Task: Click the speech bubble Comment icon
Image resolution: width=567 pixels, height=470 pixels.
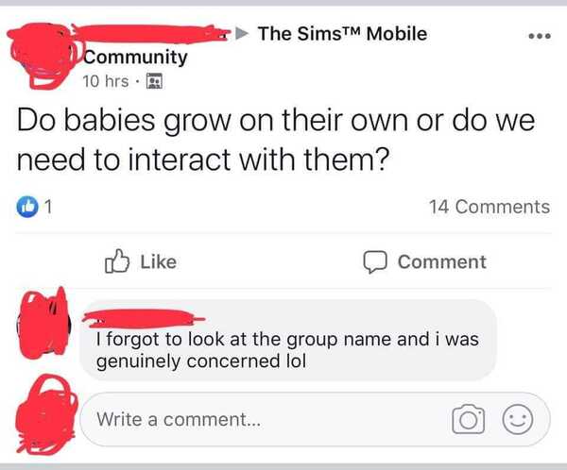Action: click(x=375, y=262)
